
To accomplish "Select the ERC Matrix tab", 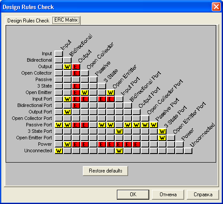I will [x=66, y=20].
